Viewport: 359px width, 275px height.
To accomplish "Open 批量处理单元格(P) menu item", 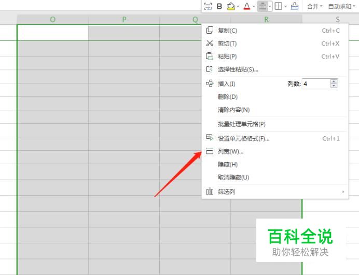I will click(275, 124).
